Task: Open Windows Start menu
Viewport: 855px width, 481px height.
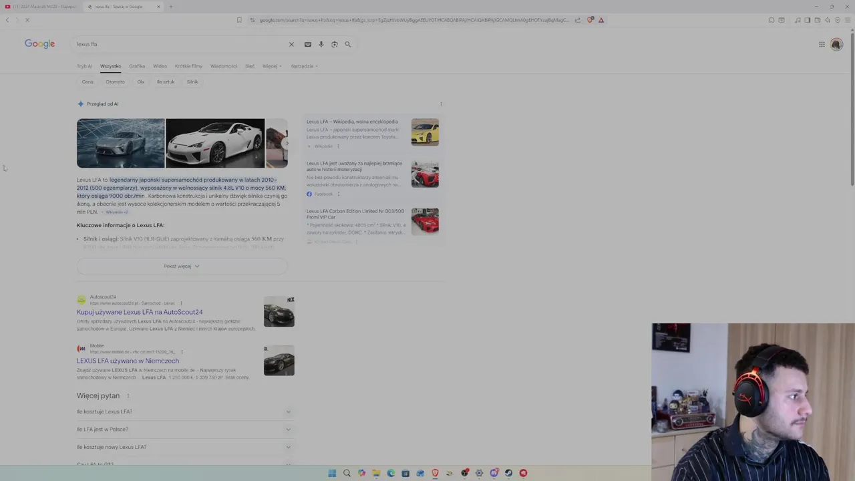Action: 332,473
